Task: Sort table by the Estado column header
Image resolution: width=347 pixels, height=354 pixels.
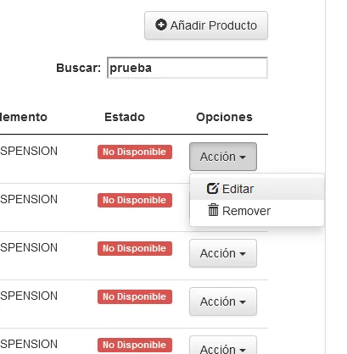Action: click(125, 117)
